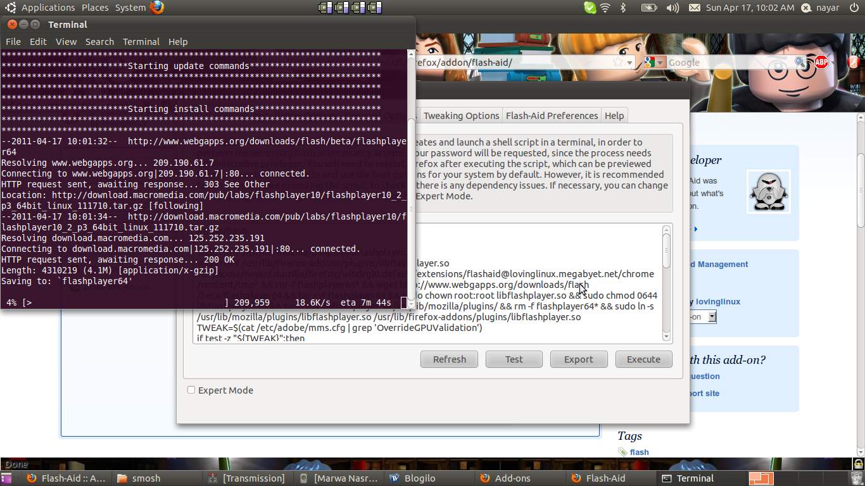The image size is (865, 486).
Task: Click the Google search input field
Action: coord(729,62)
